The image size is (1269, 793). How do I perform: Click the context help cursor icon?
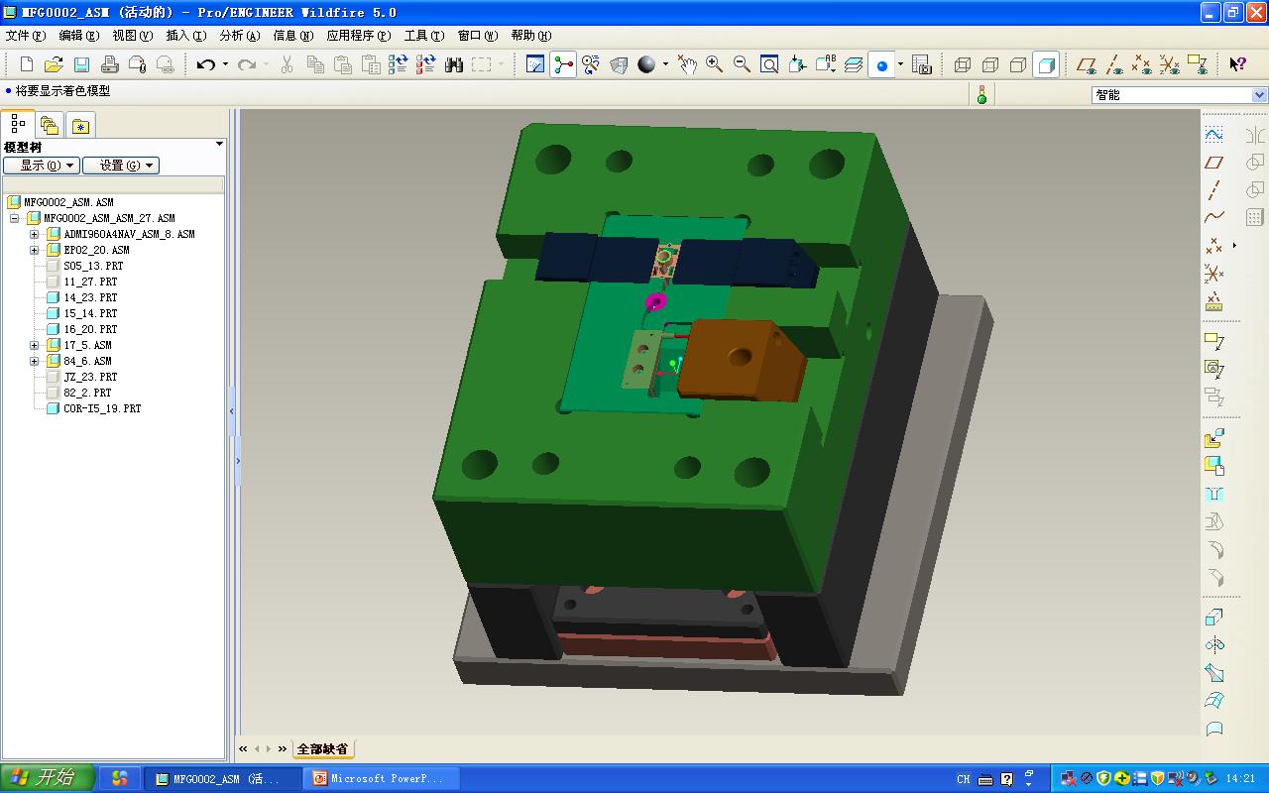1237,64
